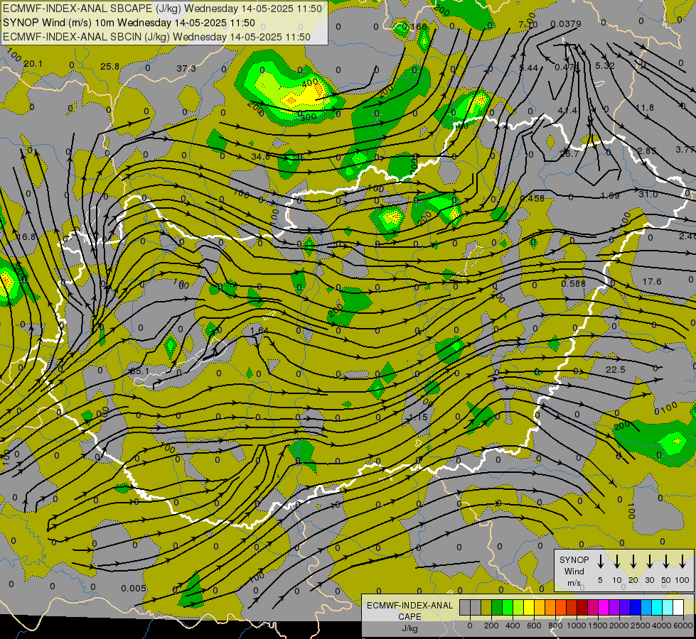This screenshot has width=696, height=639.
Task: Click the 17.6 value on the map
Action: [652, 282]
